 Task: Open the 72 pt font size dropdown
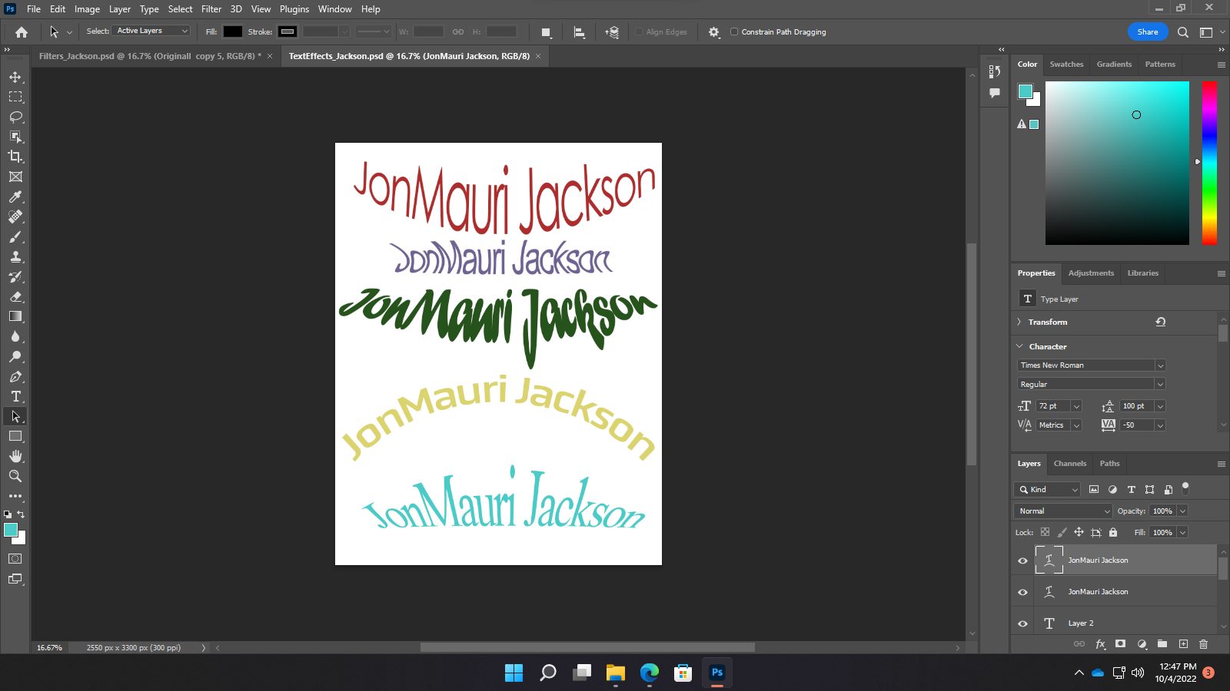point(1076,406)
